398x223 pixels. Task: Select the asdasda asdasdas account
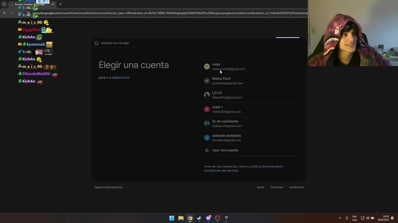tap(251, 138)
